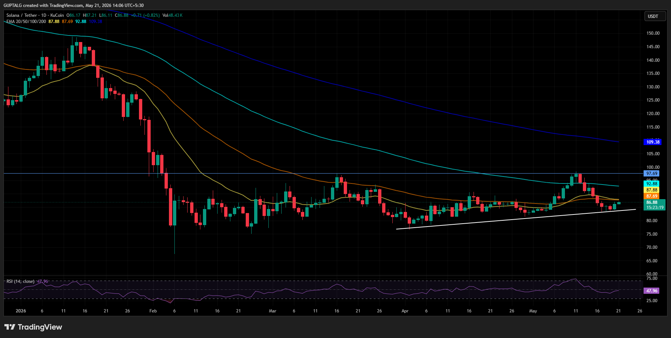The image size is (671, 338).
Task: Click the USDT currency button
Action: 655,16
